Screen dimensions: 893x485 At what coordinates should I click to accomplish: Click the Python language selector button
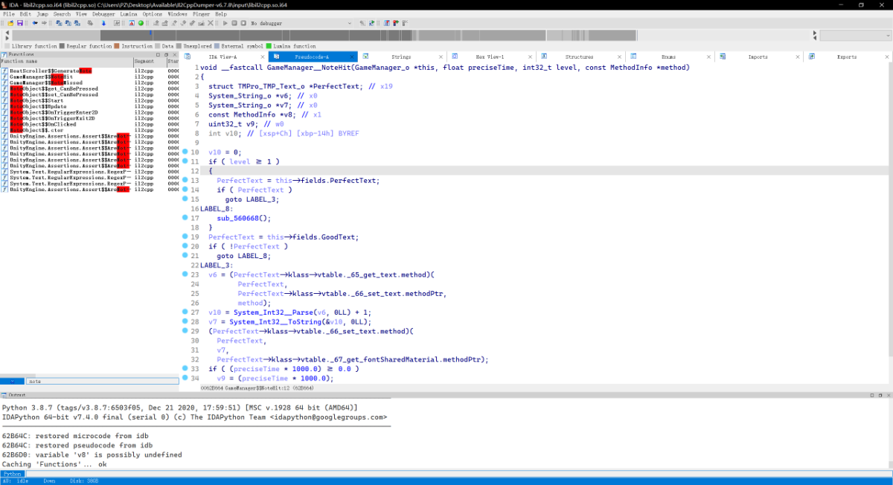(12, 474)
